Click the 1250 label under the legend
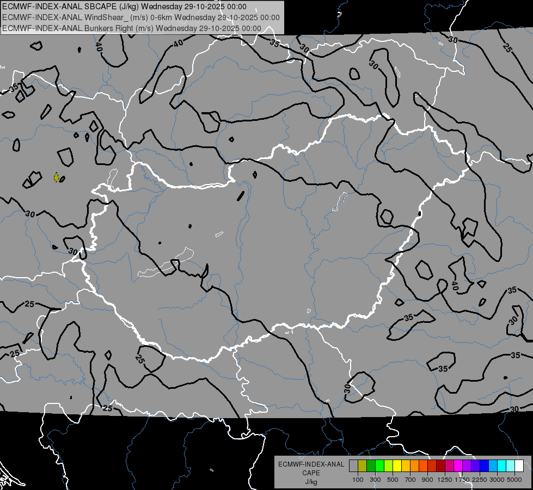The width and height of the screenshot is (533, 490). point(445,480)
